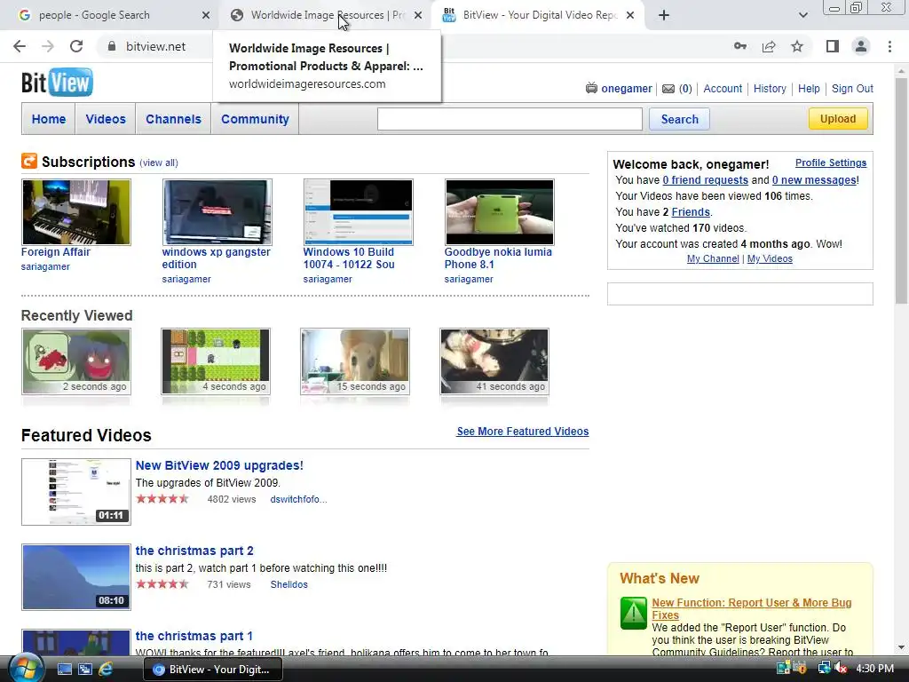Click Switch Between Windows taskbar icon

(x=85, y=670)
